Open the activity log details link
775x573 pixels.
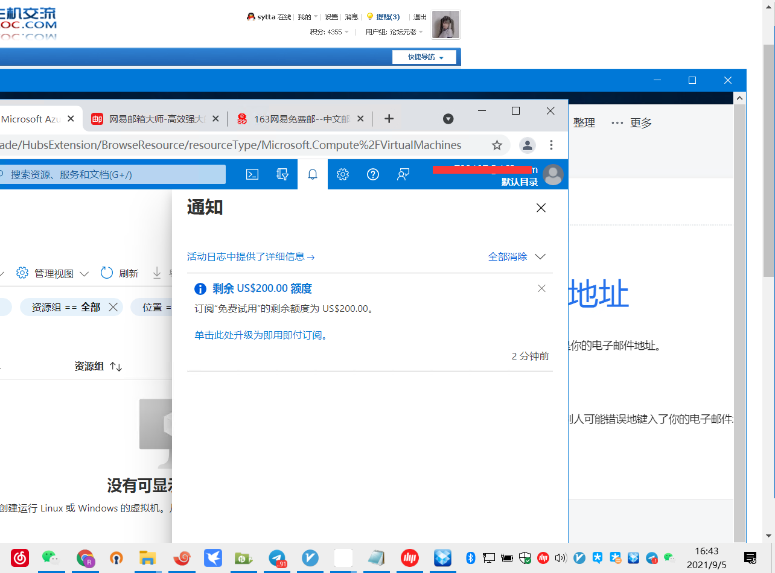(x=250, y=256)
